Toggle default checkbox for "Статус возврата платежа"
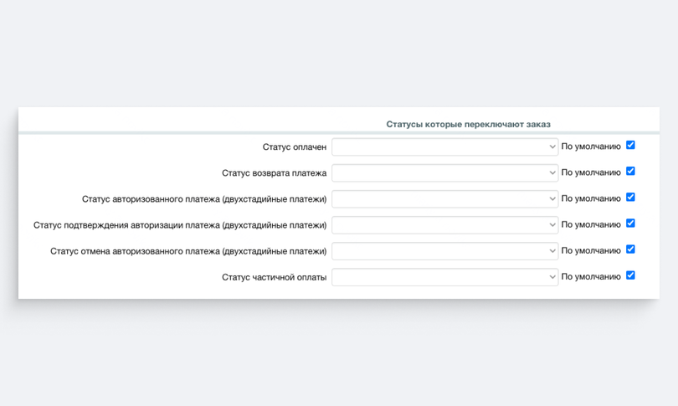Image resolution: width=678 pixels, height=406 pixels. click(x=630, y=171)
